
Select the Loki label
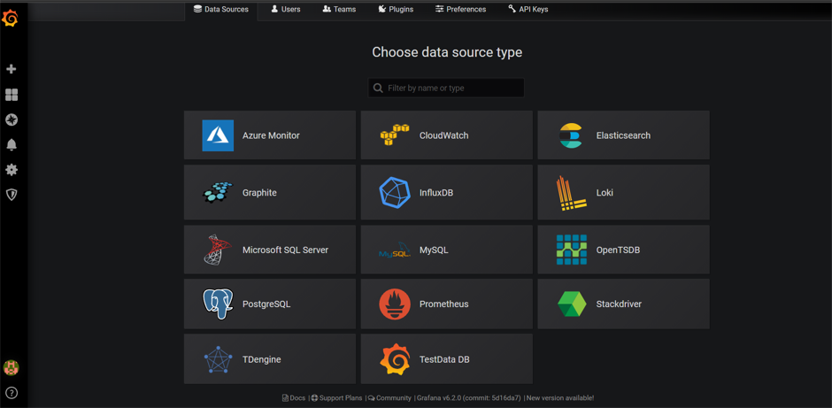[605, 193]
